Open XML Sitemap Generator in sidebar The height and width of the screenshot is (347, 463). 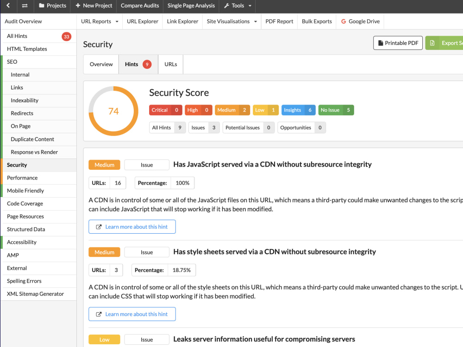(39, 294)
